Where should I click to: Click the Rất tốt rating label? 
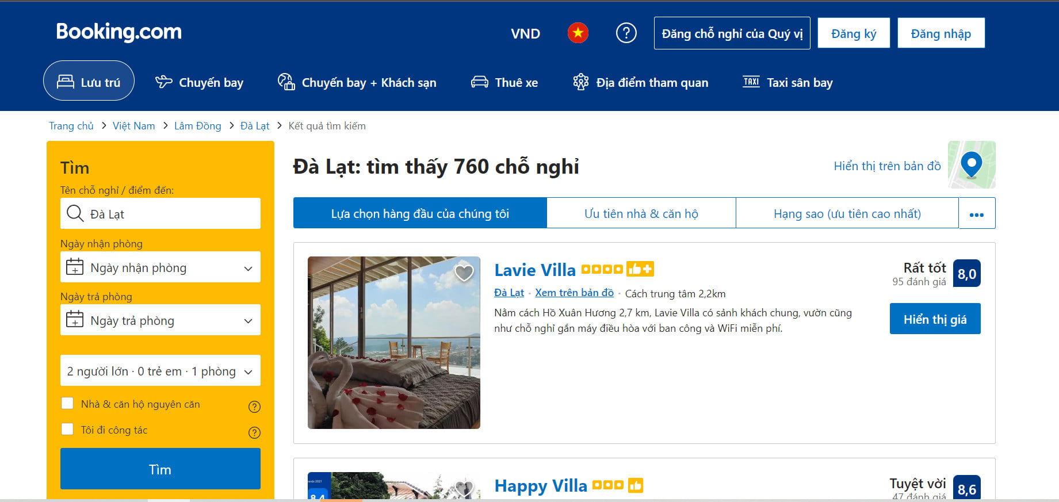tap(924, 267)
